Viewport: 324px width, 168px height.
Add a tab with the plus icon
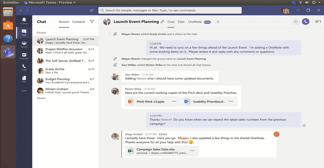coord(218,22)
